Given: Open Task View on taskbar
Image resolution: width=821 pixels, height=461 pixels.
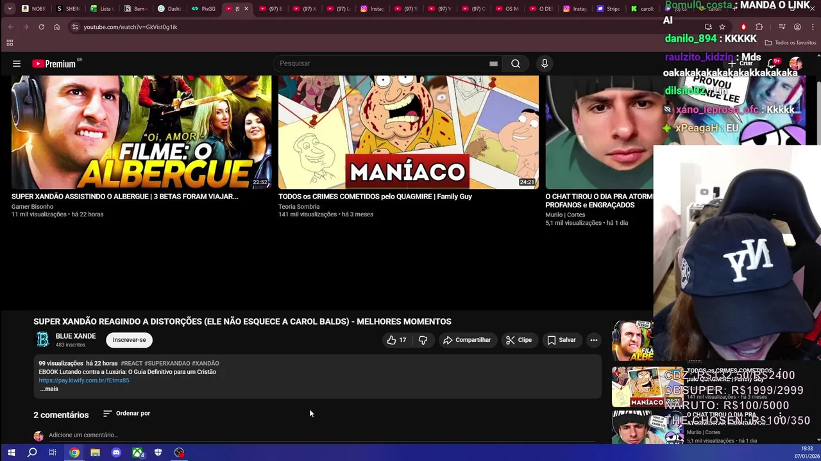Looking at the screenshot, I should pos(53,453).
